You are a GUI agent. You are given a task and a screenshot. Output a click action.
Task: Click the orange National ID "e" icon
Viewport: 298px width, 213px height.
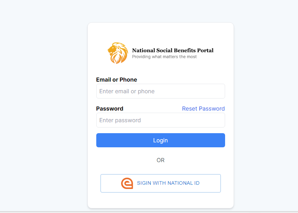pos(127,183)
